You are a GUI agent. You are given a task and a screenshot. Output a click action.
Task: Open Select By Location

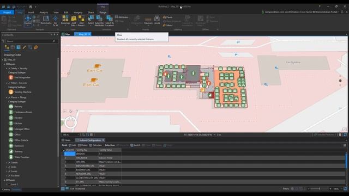click(110, 21)
